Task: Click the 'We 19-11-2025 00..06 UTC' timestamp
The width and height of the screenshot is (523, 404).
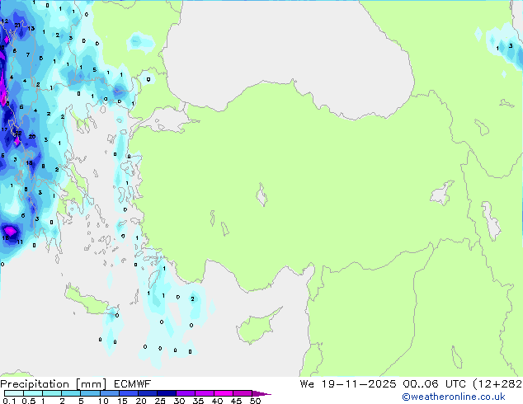Action: tap(383, 384)
